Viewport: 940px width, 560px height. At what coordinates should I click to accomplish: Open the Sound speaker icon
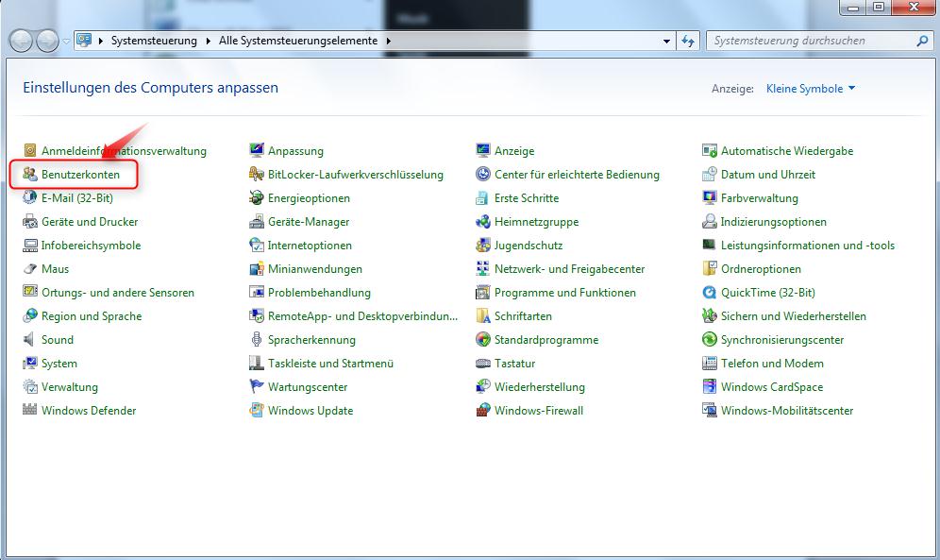coord(30,340)
